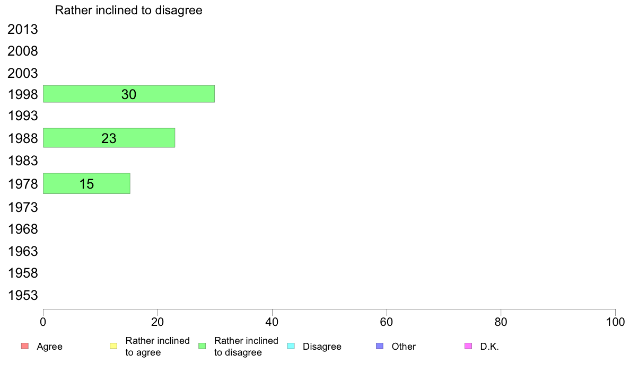The width and height of the screenshot is (630, 390).
Task: Click the green Rather inclined to disagree swatch
Action: point(202,347)
